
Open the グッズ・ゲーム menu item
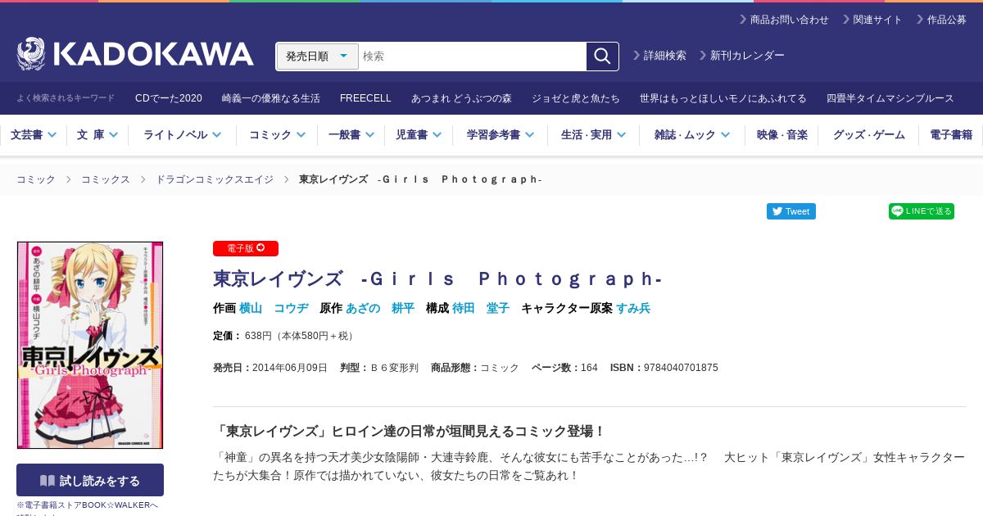coord(869,135)
